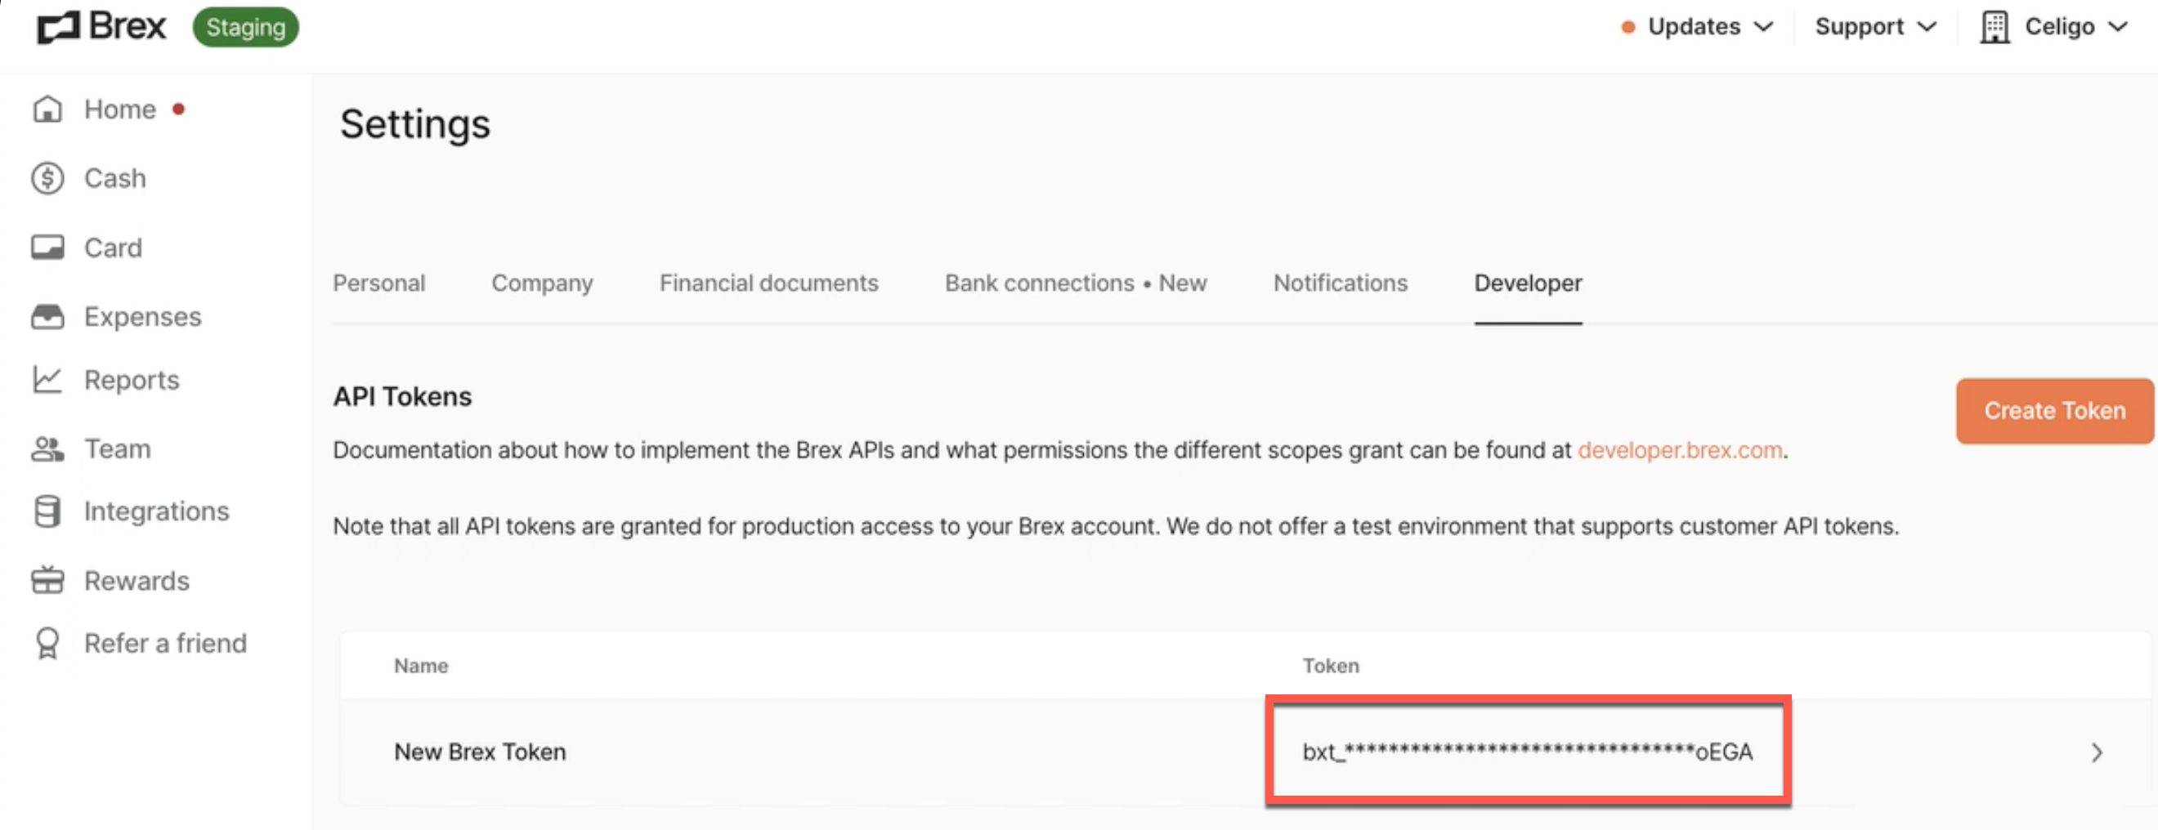The image size is (2158, 830).
Task: Click the Cash dollar-circle icon
Action: tap(47, 178)
